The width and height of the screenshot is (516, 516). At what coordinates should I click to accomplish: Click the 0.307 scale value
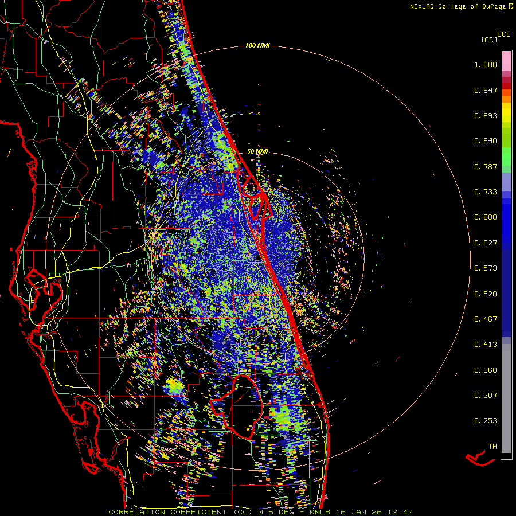[x=486, y=396]
